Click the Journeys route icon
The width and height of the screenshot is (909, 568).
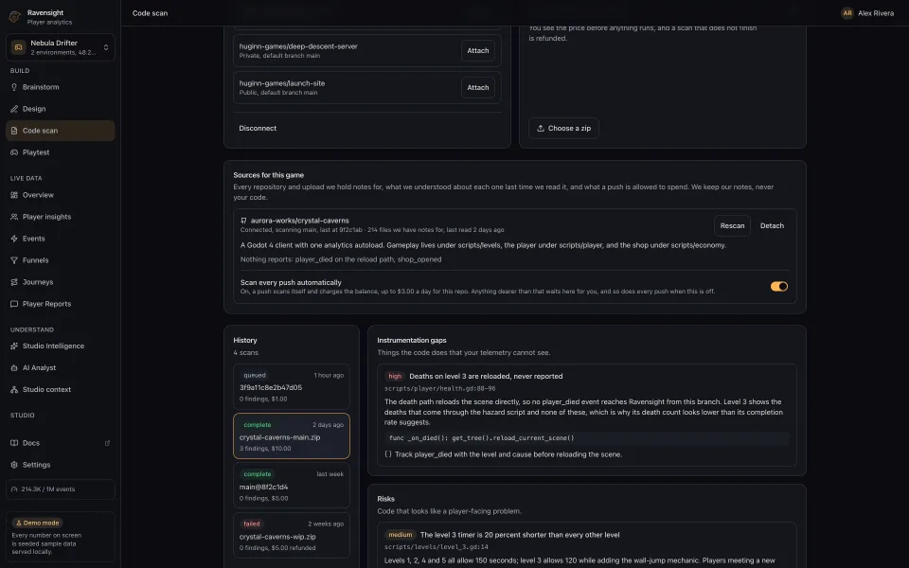(14, 282)
